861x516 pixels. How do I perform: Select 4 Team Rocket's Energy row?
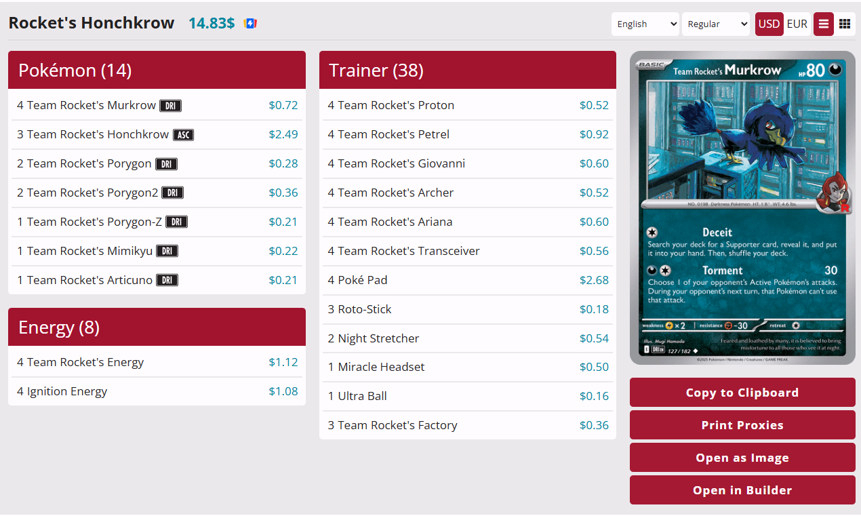157,363
